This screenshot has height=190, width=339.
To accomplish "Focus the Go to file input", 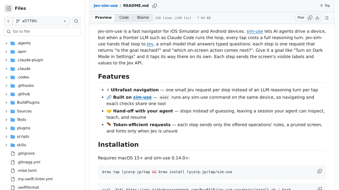I will pyautogui.click(x=42, y=31).
